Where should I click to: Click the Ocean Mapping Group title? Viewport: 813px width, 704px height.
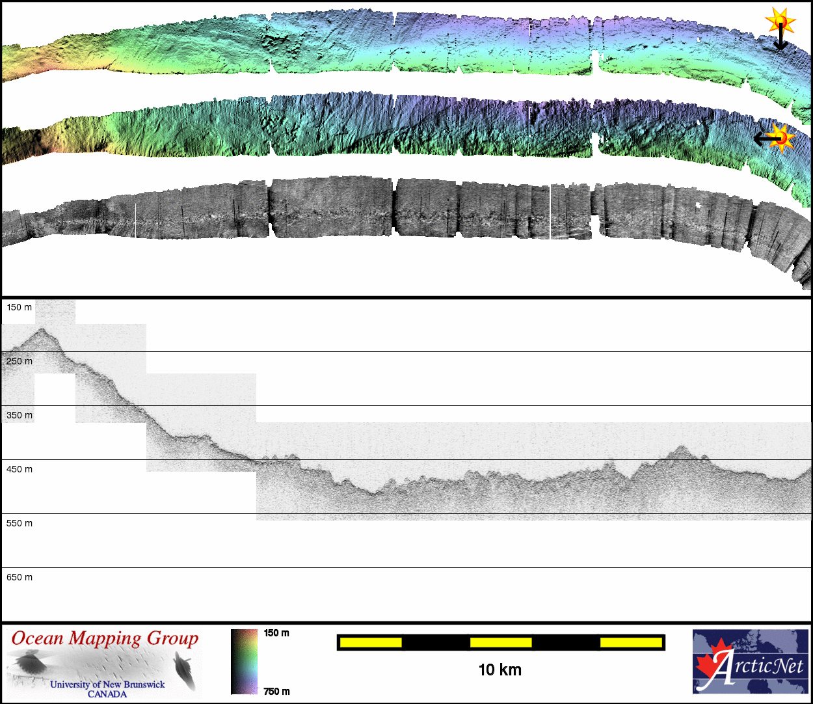[x=105, y=638]
